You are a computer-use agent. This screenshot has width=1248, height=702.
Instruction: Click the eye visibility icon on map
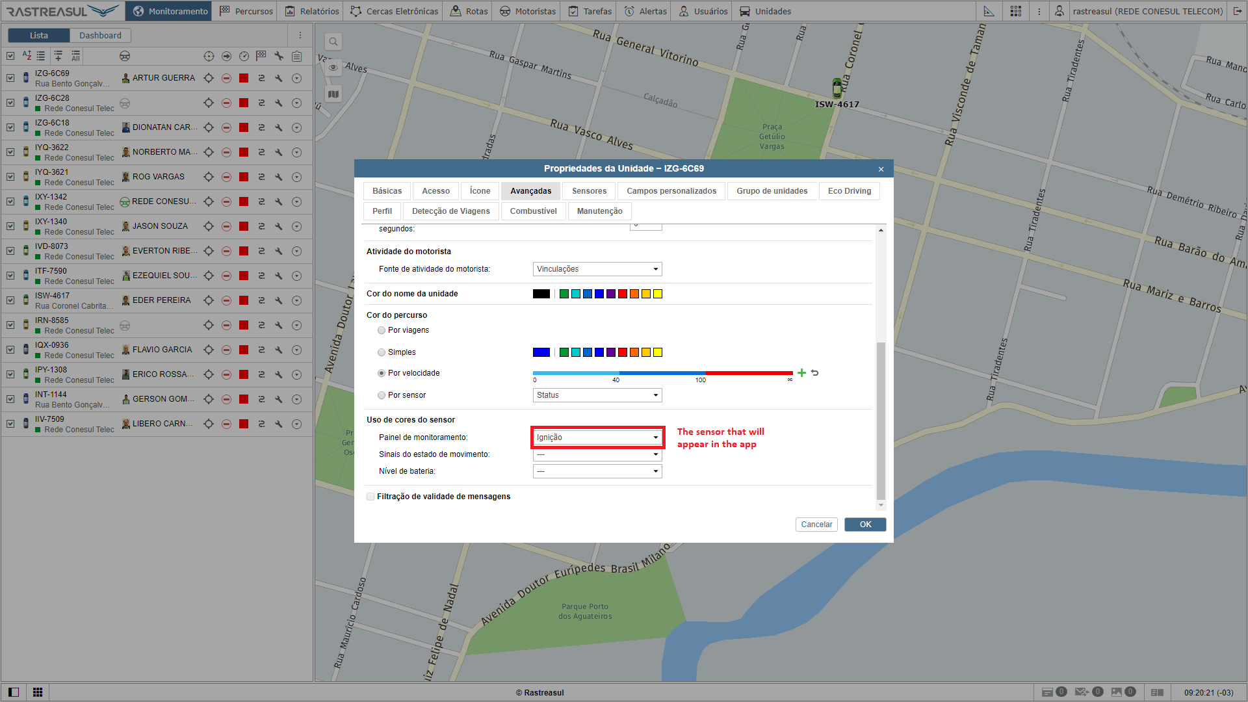[x=333, y=68]
